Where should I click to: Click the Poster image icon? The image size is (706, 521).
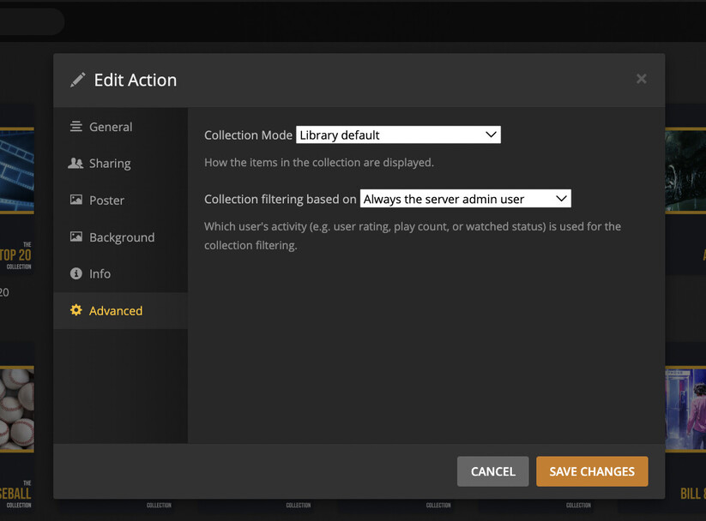click(x=76, y=200)
